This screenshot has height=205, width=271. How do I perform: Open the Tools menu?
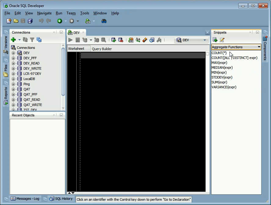pyautogui.click(x=85, y=13)
